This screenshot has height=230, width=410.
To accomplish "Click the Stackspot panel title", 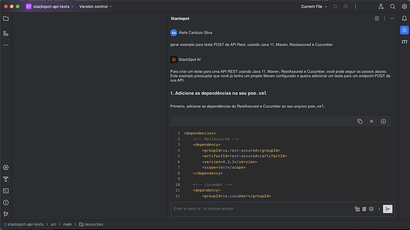I will 180,18.
